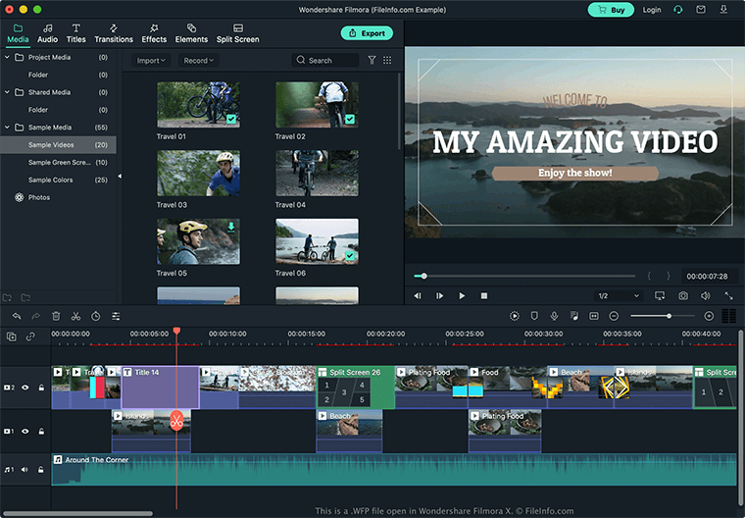
Task: Click the Buy button
Action: (x=610, y=10)
